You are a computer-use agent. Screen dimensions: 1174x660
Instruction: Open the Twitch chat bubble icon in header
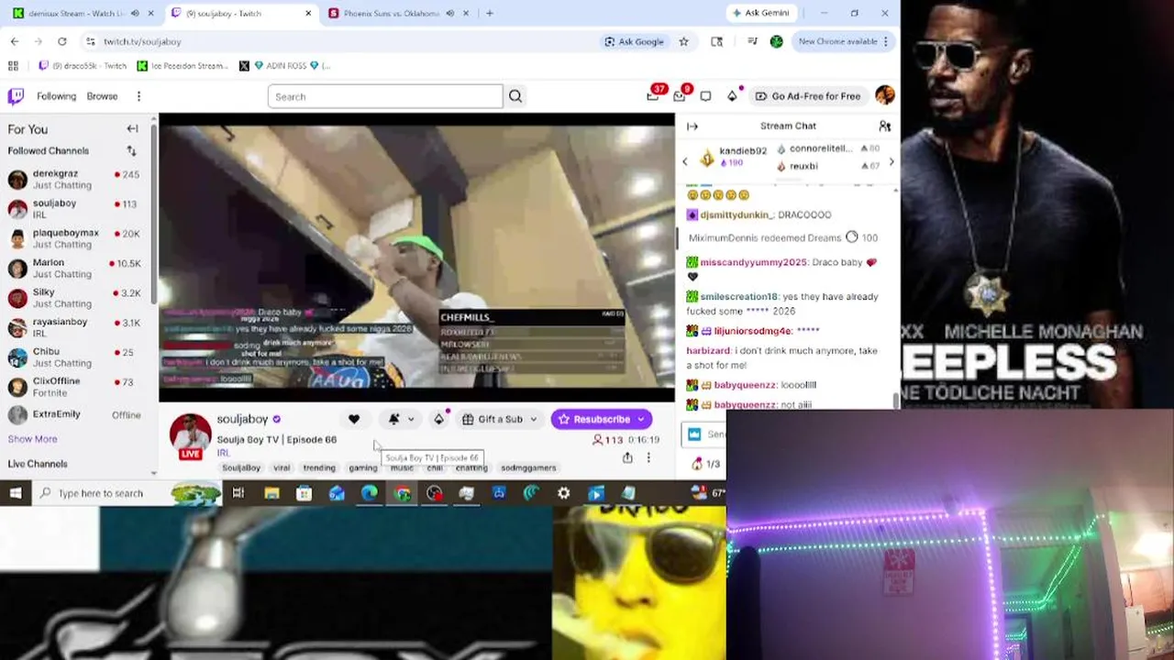[705, 96]
